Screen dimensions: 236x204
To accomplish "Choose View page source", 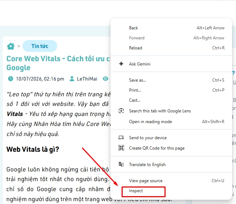I will tap(171, 181).
